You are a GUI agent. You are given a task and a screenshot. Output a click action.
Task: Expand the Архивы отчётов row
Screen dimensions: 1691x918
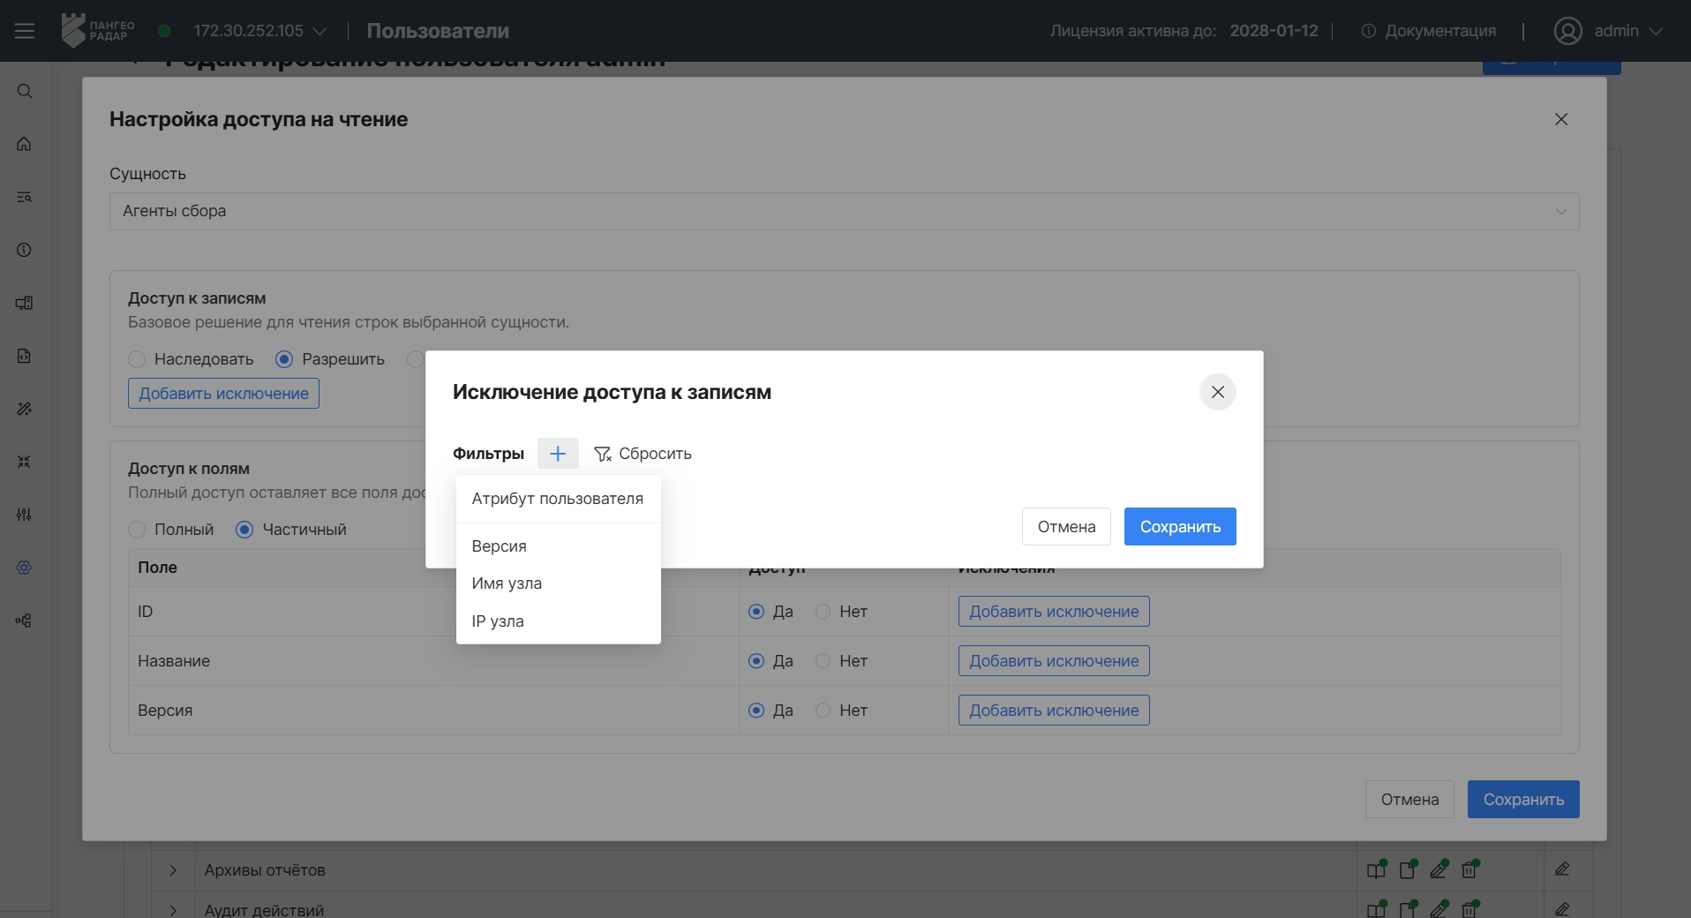pyautogui.click(x=173, y=870)
